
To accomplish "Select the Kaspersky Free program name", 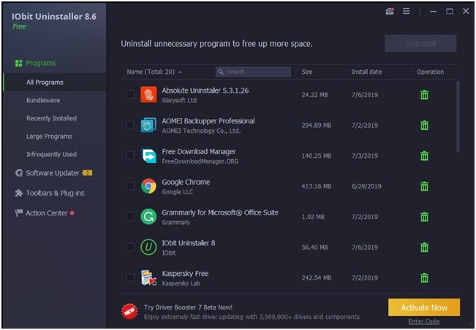I will (x=185, y=273).
